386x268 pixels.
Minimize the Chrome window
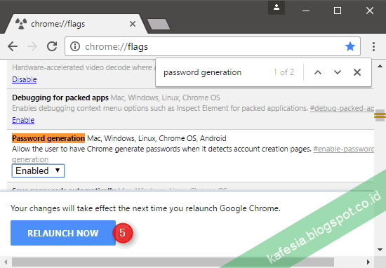[x=306, y=11]
